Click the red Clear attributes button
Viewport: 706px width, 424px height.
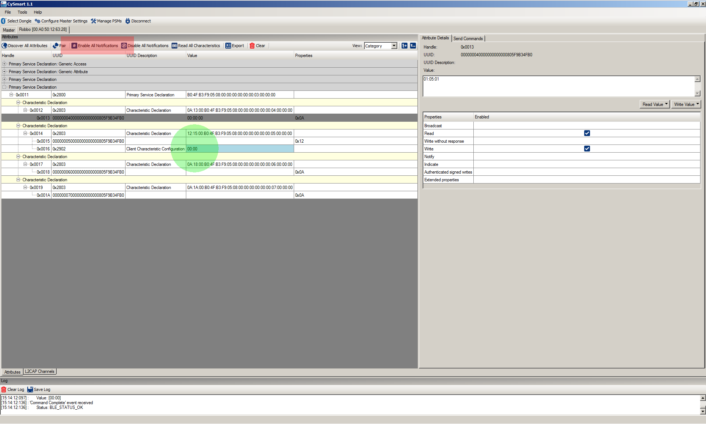point(257,46)
